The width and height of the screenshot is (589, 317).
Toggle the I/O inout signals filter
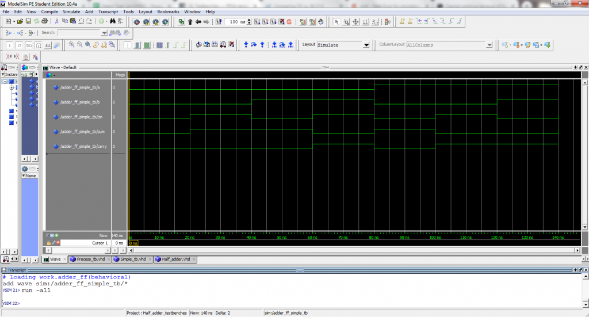(x=29, y=45)
